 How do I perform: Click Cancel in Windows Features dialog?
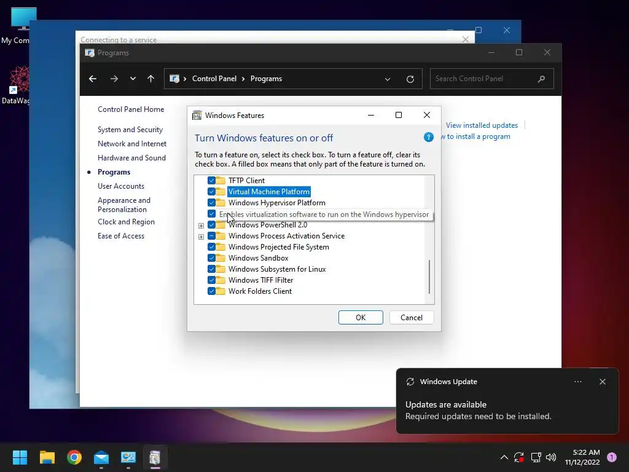[x=412, y=318]
